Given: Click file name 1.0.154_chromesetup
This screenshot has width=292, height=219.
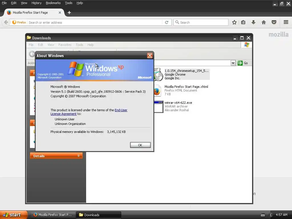Looking at the screenshot, I should coord(186,71).
